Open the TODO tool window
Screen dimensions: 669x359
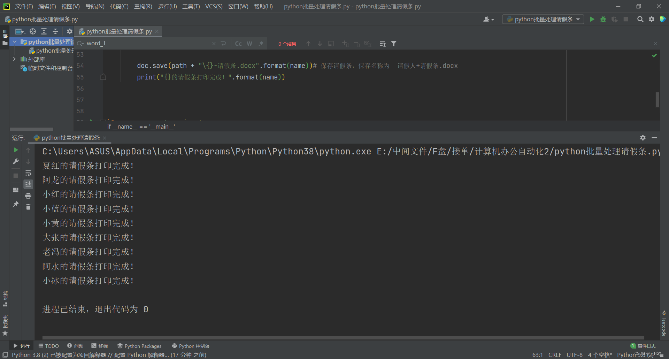point(48,346)
